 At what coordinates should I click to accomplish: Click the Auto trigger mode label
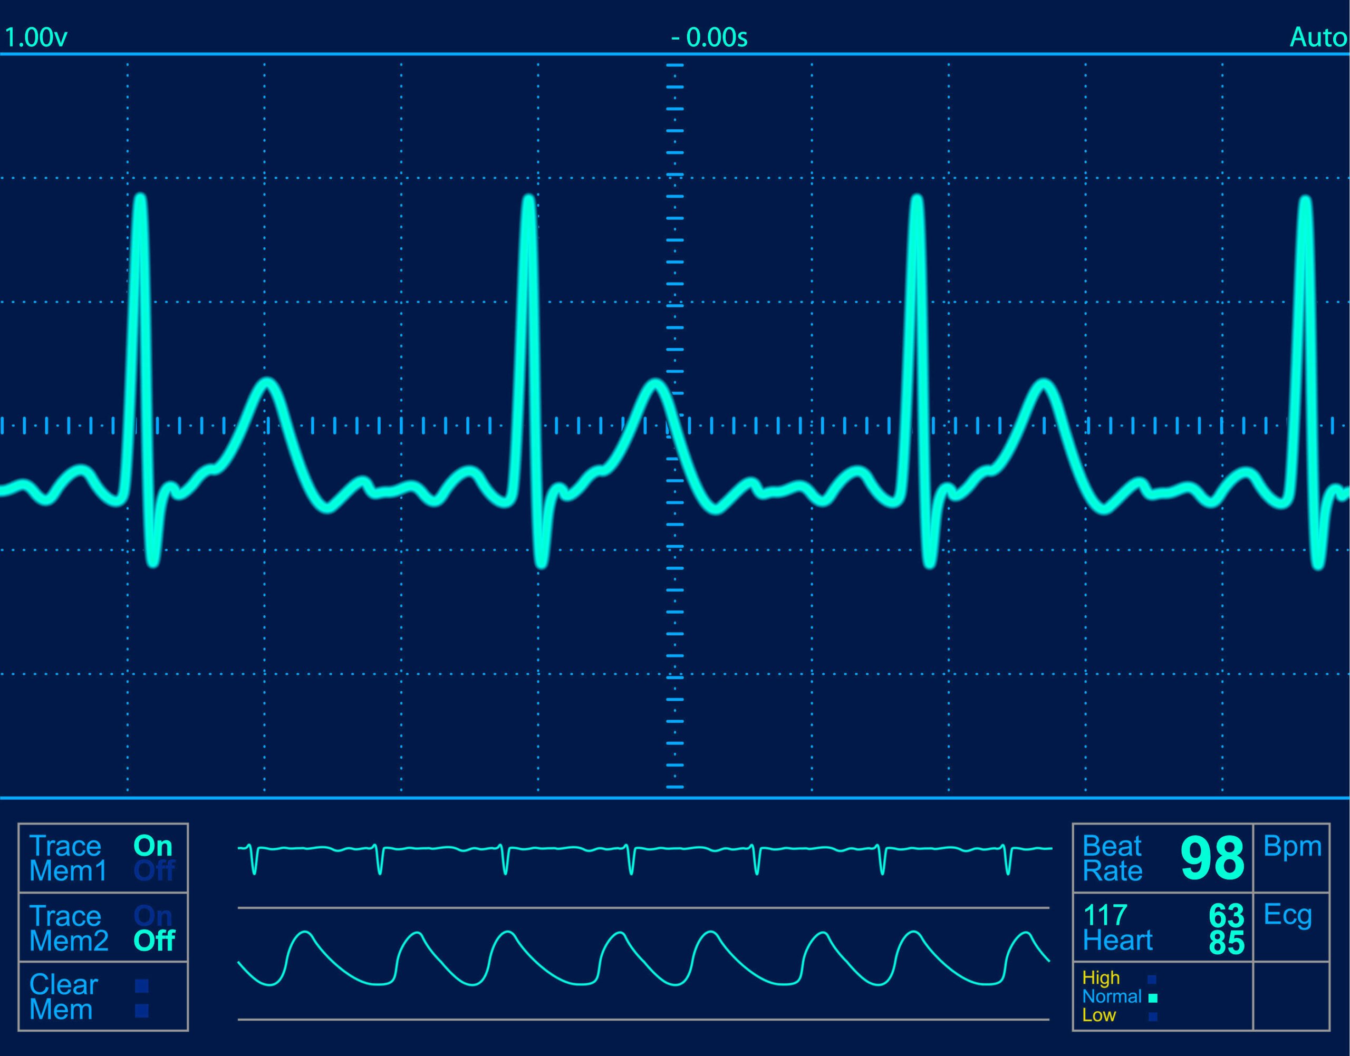(1317, 38)
